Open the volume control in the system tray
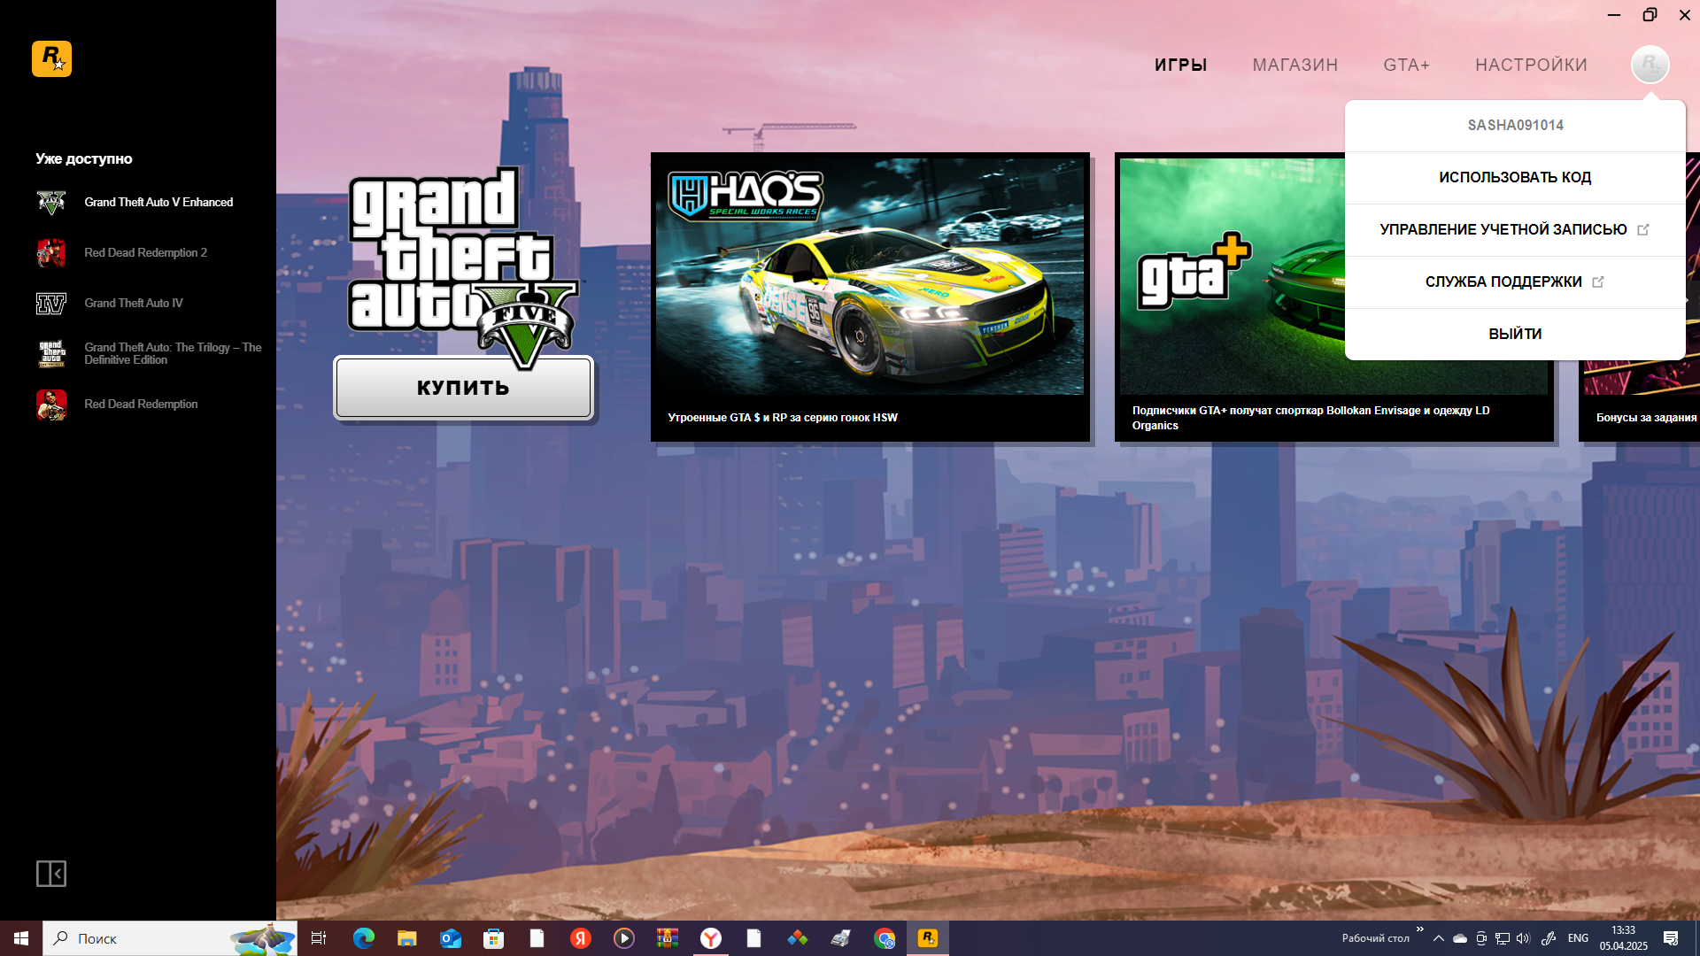This screenshot has height=956, width=1700. 1523,938
